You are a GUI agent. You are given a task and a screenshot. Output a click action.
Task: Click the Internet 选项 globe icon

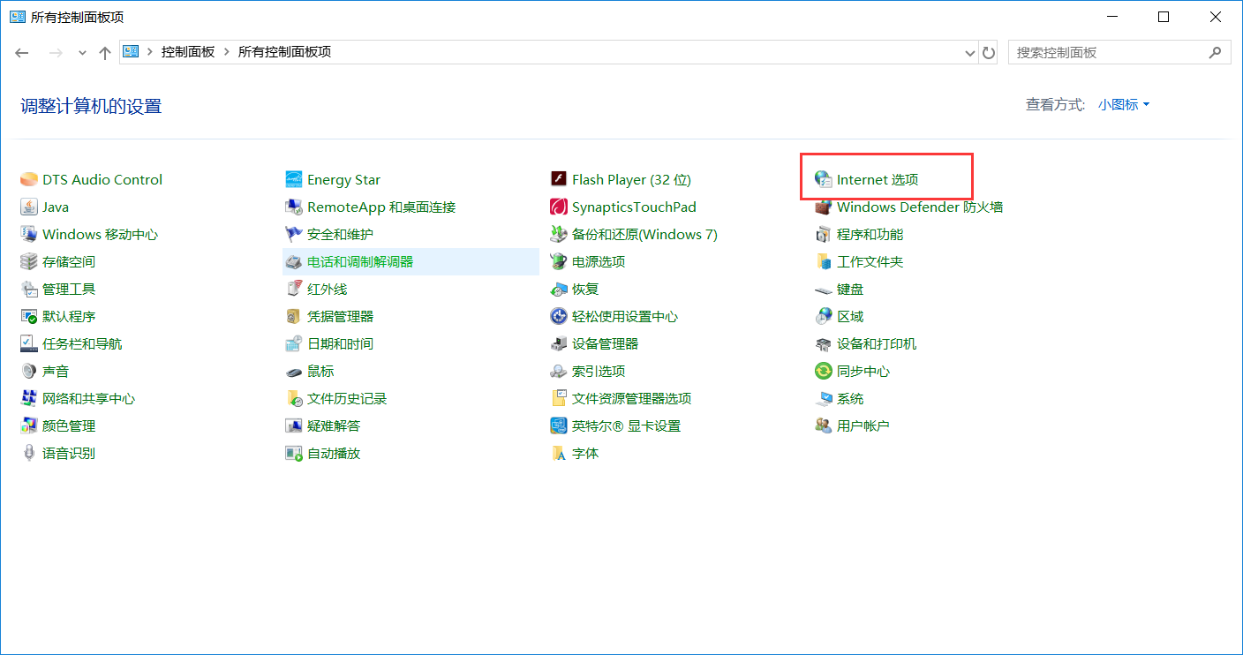[823, 180]
